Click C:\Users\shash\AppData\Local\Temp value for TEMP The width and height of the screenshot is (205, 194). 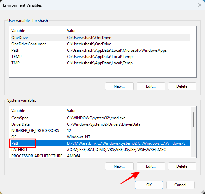pos(100,57)
